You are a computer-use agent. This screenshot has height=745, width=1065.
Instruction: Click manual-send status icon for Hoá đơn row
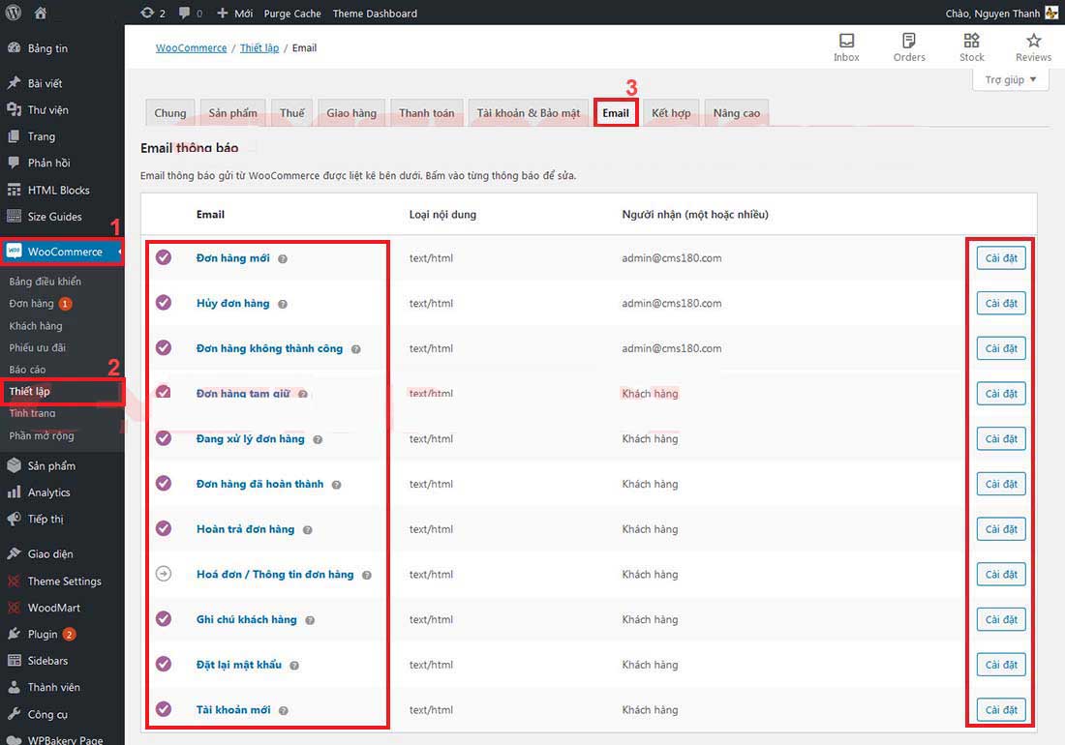click(164, 574)
